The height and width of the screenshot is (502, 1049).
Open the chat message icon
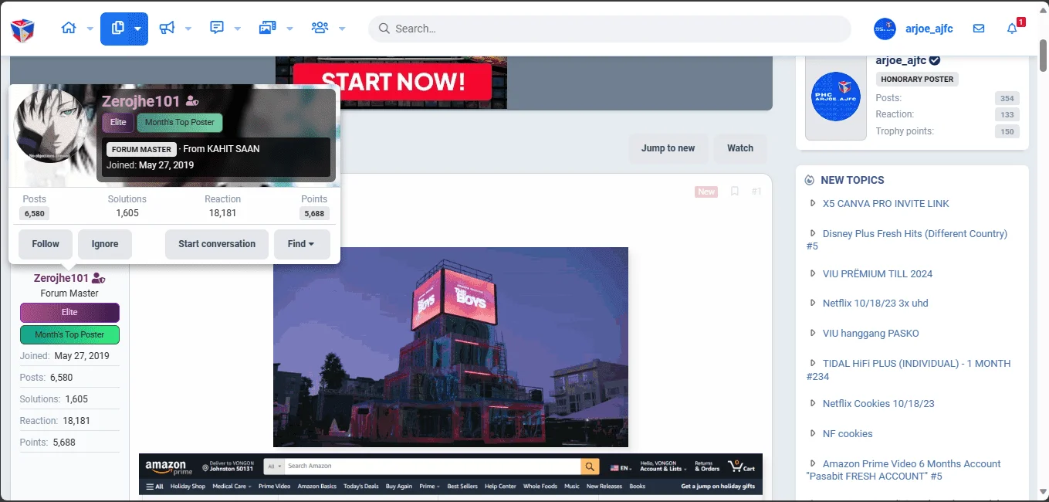(x=217, y=29)
